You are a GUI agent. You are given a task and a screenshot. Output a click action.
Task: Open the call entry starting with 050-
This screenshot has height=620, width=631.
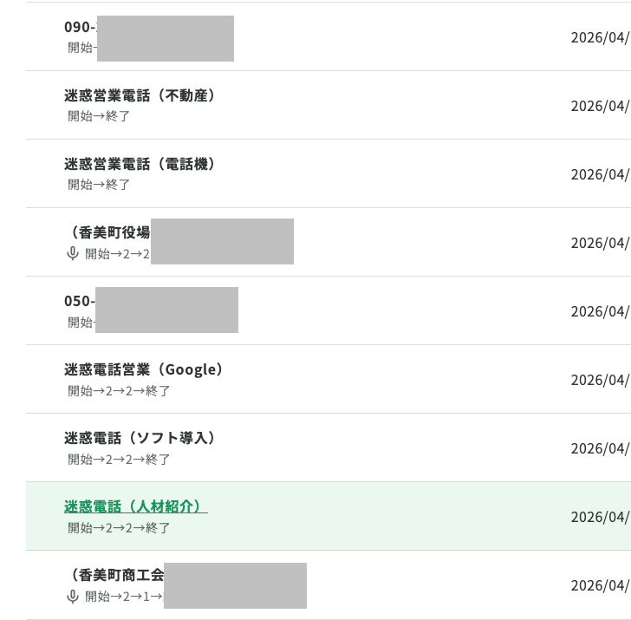point(79,301)
